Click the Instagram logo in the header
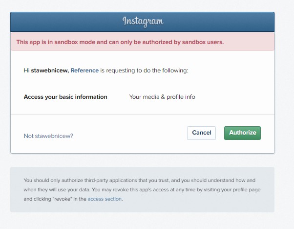The image size is (294, 229). [x=143, y=22]
